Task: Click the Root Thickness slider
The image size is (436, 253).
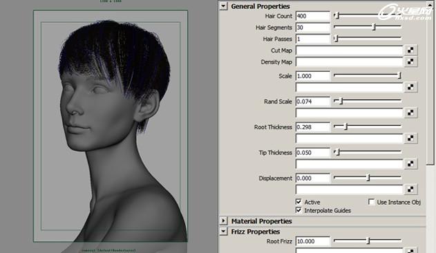Action: point(368,126)
